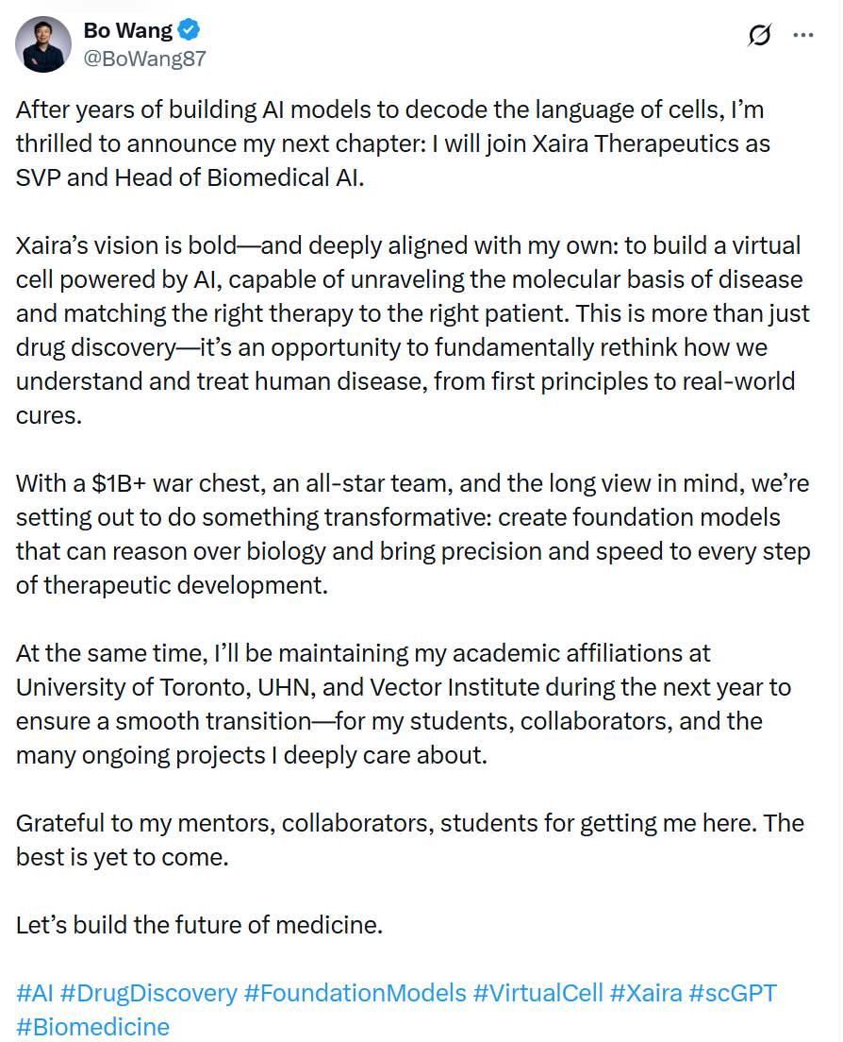Select the #FoundationModels hashtag
Image resolution: width=843 pixels, height=1042 pixels.
point(355,993)
